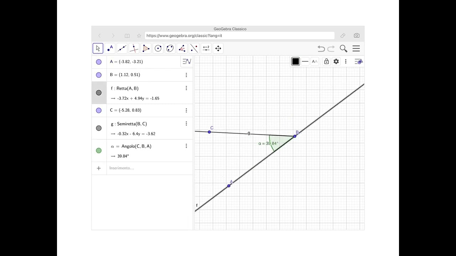Screen dimensions: 456x256
Task: Select the Move arrow tool
Action: 98,48
